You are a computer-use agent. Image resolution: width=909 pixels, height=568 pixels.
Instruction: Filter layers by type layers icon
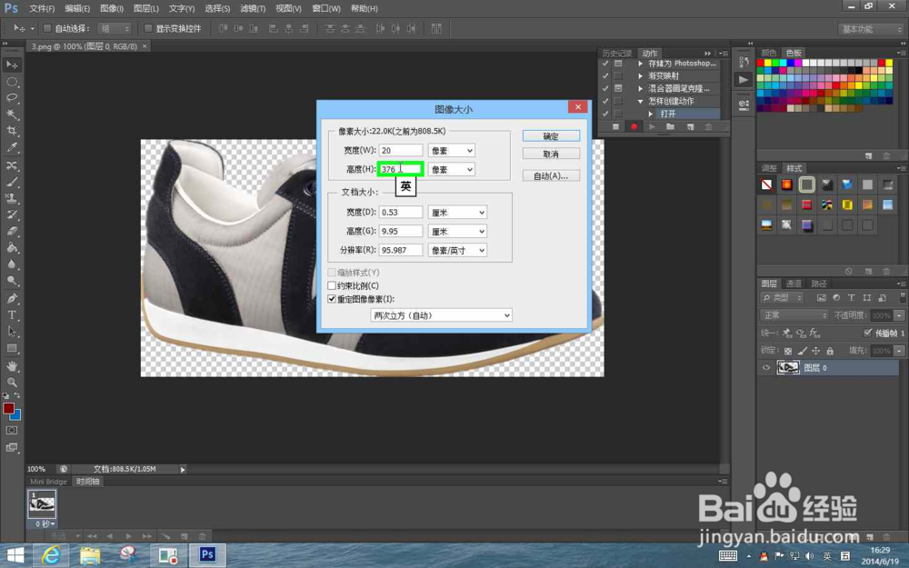coord(851,297)
